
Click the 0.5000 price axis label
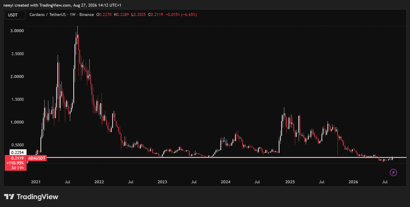[x=17, y=145]
